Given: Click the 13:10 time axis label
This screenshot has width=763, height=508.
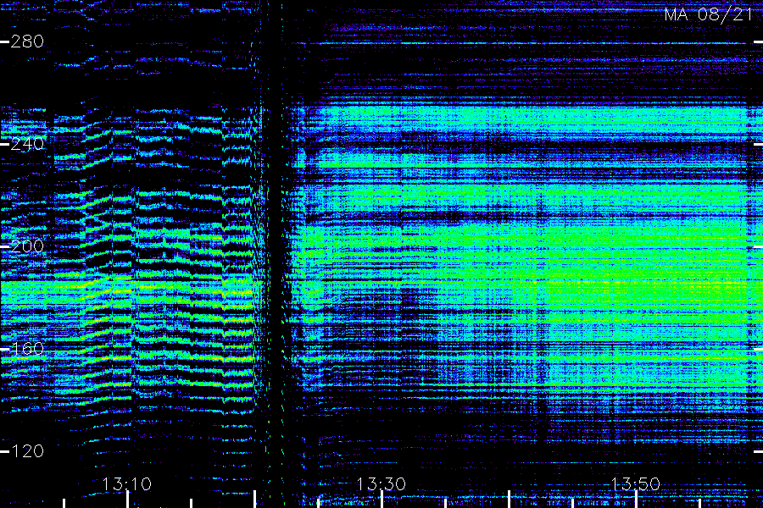Looking at the screenshot, I should (127, 484).
